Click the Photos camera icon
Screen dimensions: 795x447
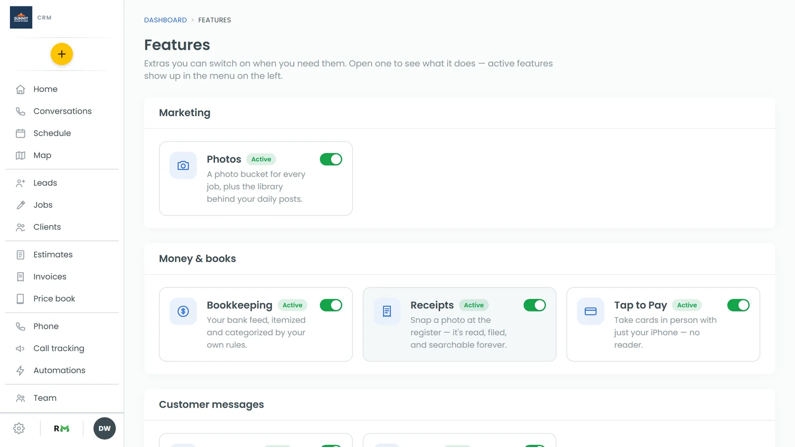click(x=183, y=165)
